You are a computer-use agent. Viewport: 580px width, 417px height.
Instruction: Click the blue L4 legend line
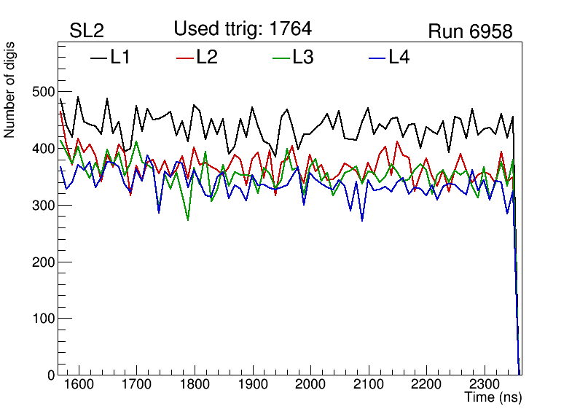(377, 58)
